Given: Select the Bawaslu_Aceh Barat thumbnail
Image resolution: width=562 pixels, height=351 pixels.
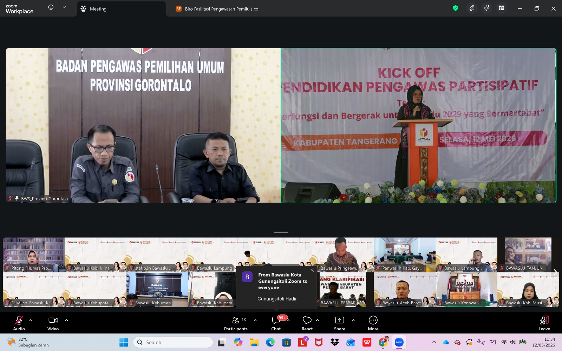Looking at the screenshot, I should [x=405, y=290].
